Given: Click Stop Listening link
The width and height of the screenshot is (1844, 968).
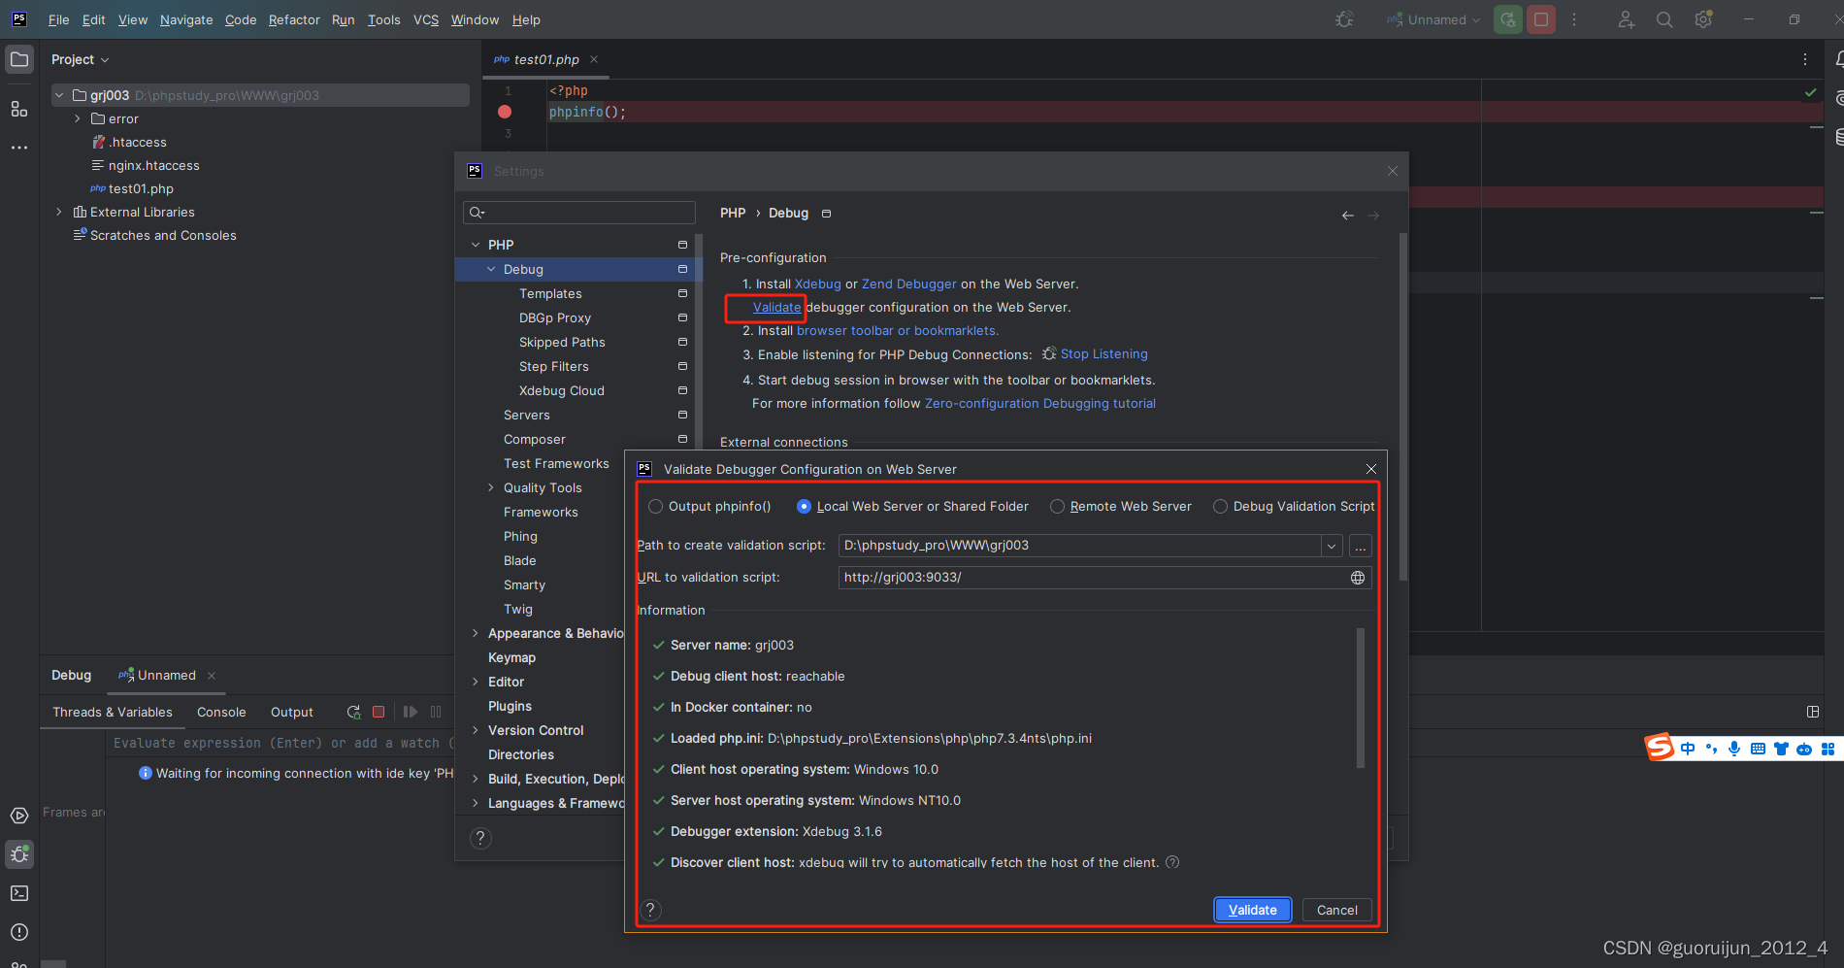Looking at the screenshot, I should pyautogui.click(x=1104, y=353).
